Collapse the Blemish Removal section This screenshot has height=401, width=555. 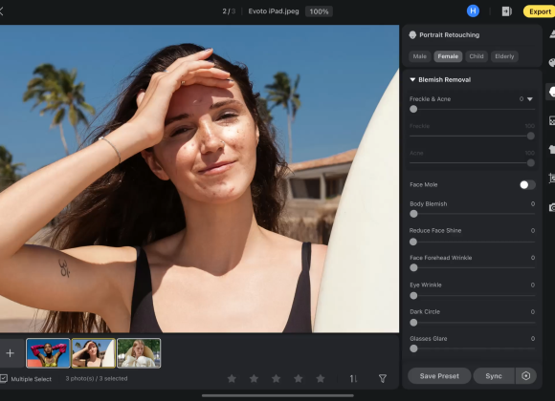tap(412, 80)
